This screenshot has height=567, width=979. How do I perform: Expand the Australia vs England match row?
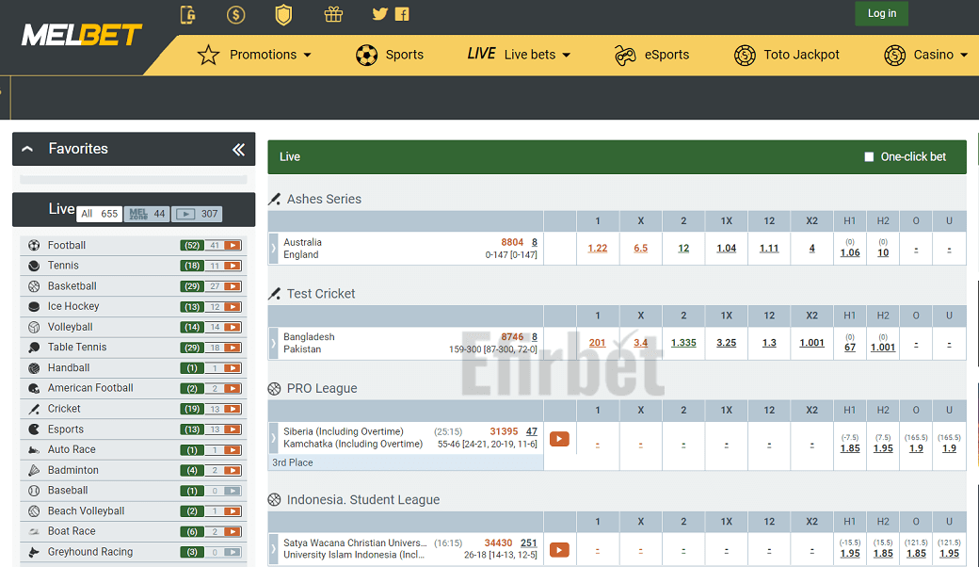(x=273, y=248)
